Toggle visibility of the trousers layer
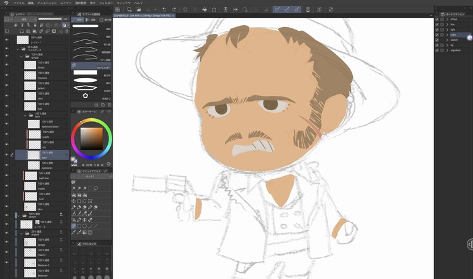Viewport: 473px width, 279px height. click(x=6, y=75)
